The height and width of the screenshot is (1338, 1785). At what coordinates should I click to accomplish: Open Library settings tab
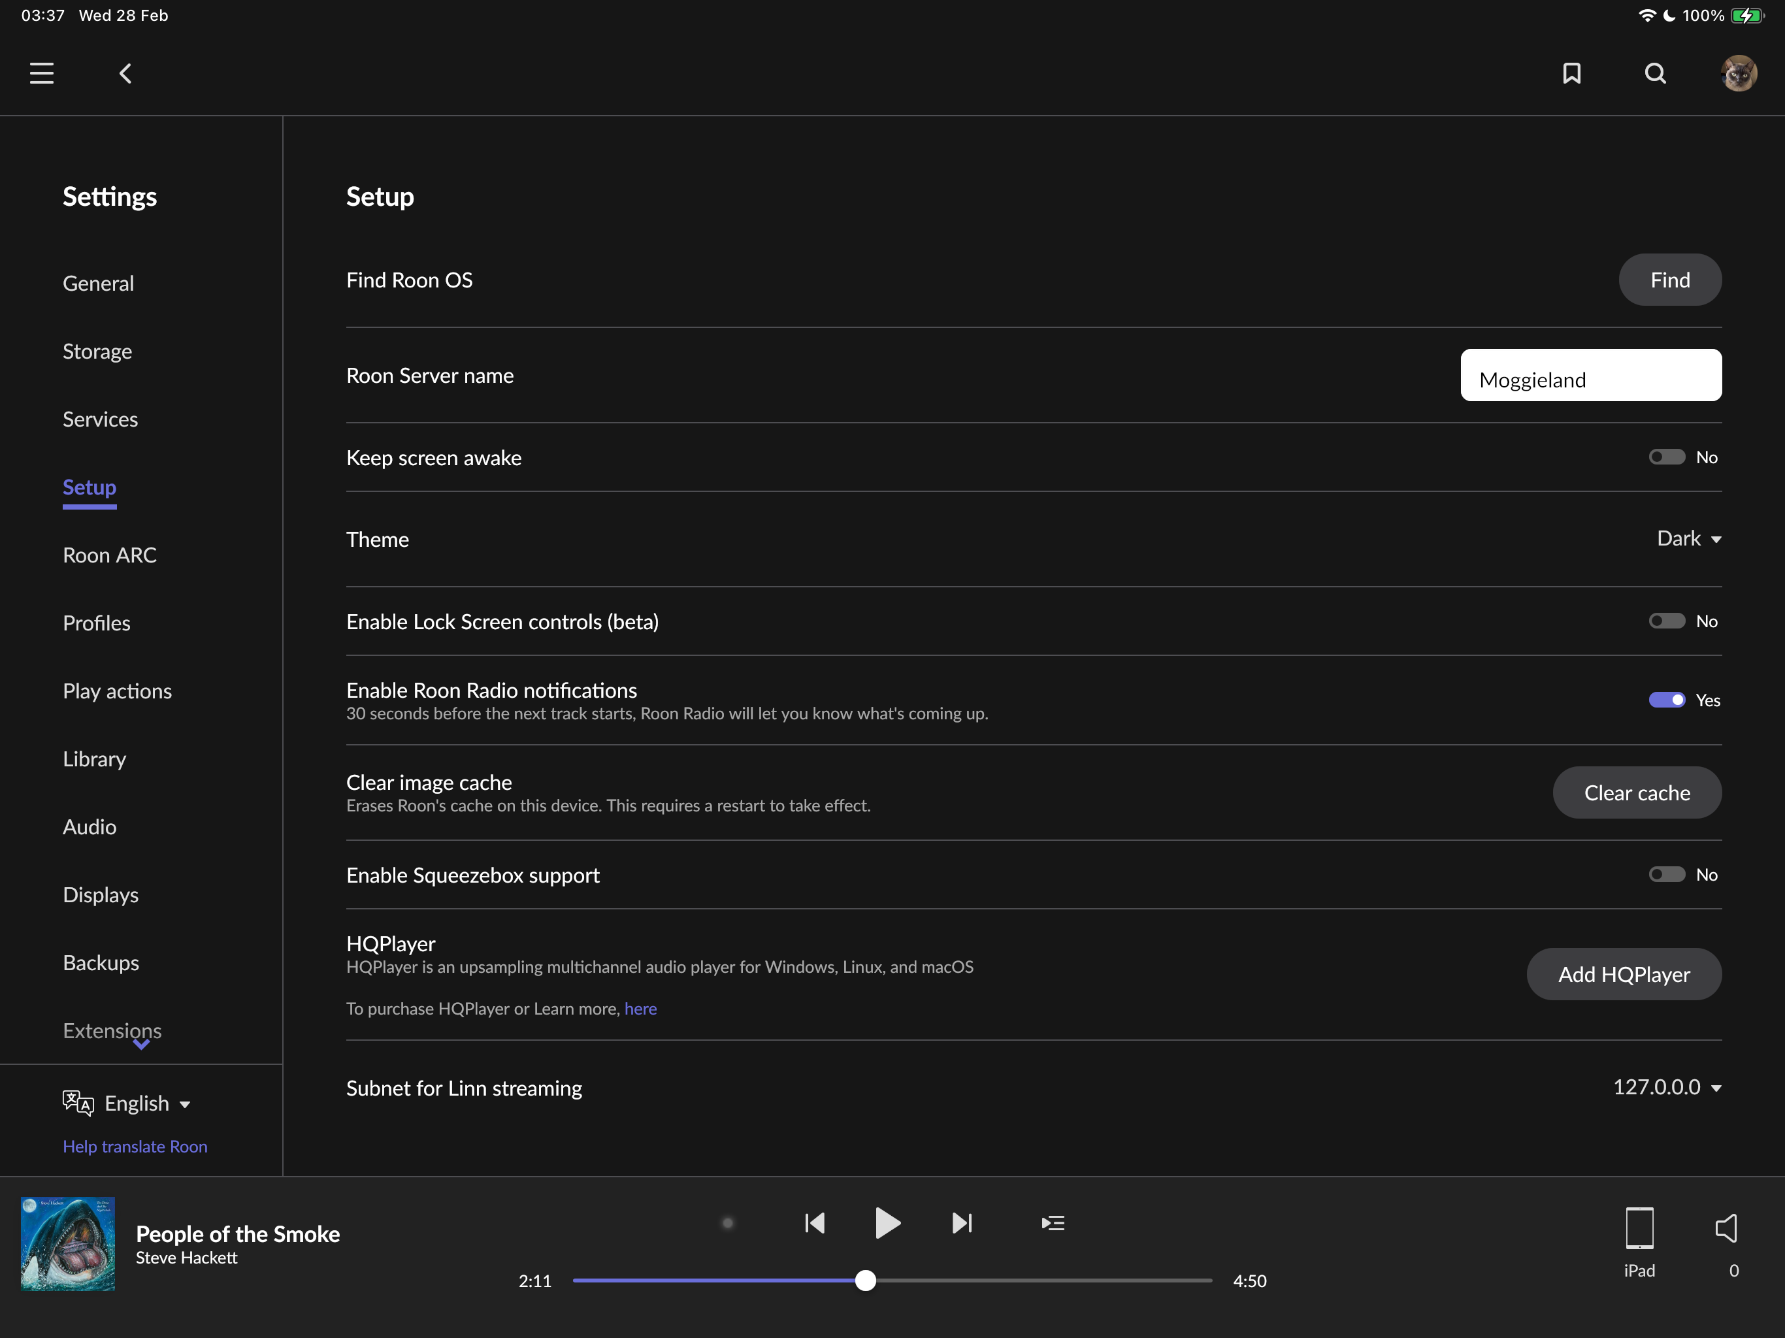pyautogui.click(x=95, y=759)
